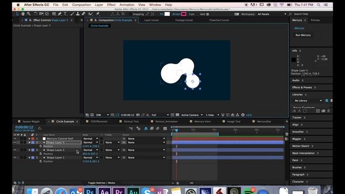The image size is (345, 194).
Task: Open the Wiggler panel
Action: click(x=296, y=139)
